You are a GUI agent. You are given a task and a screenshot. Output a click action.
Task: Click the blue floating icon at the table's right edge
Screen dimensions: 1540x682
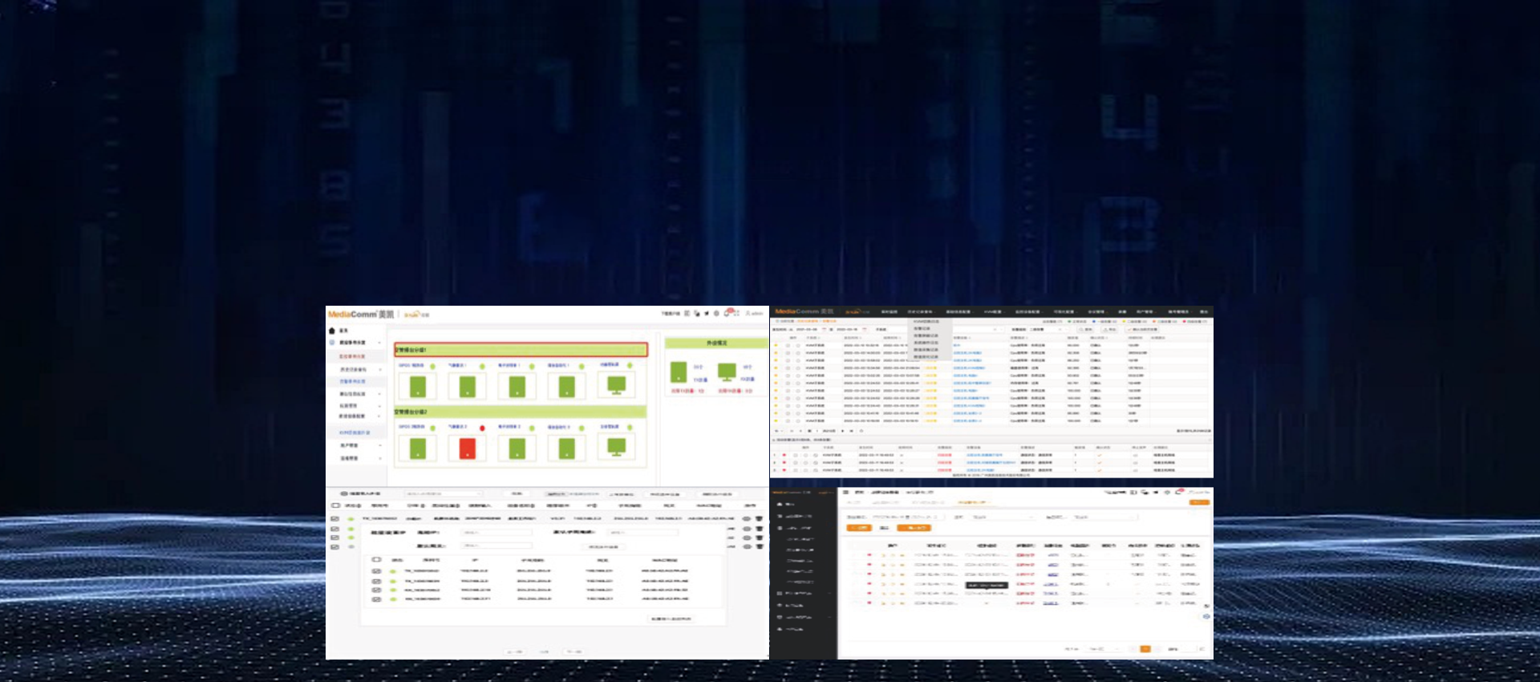1206,615
